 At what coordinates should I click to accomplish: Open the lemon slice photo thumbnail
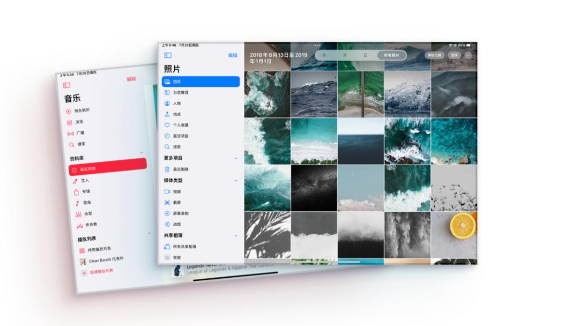(x=454, y=235)
